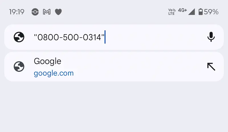The height and width of the screenshot is (132, 228).
Task: Tap the cellular signal strength triangle
Action: tap(192, 12)
